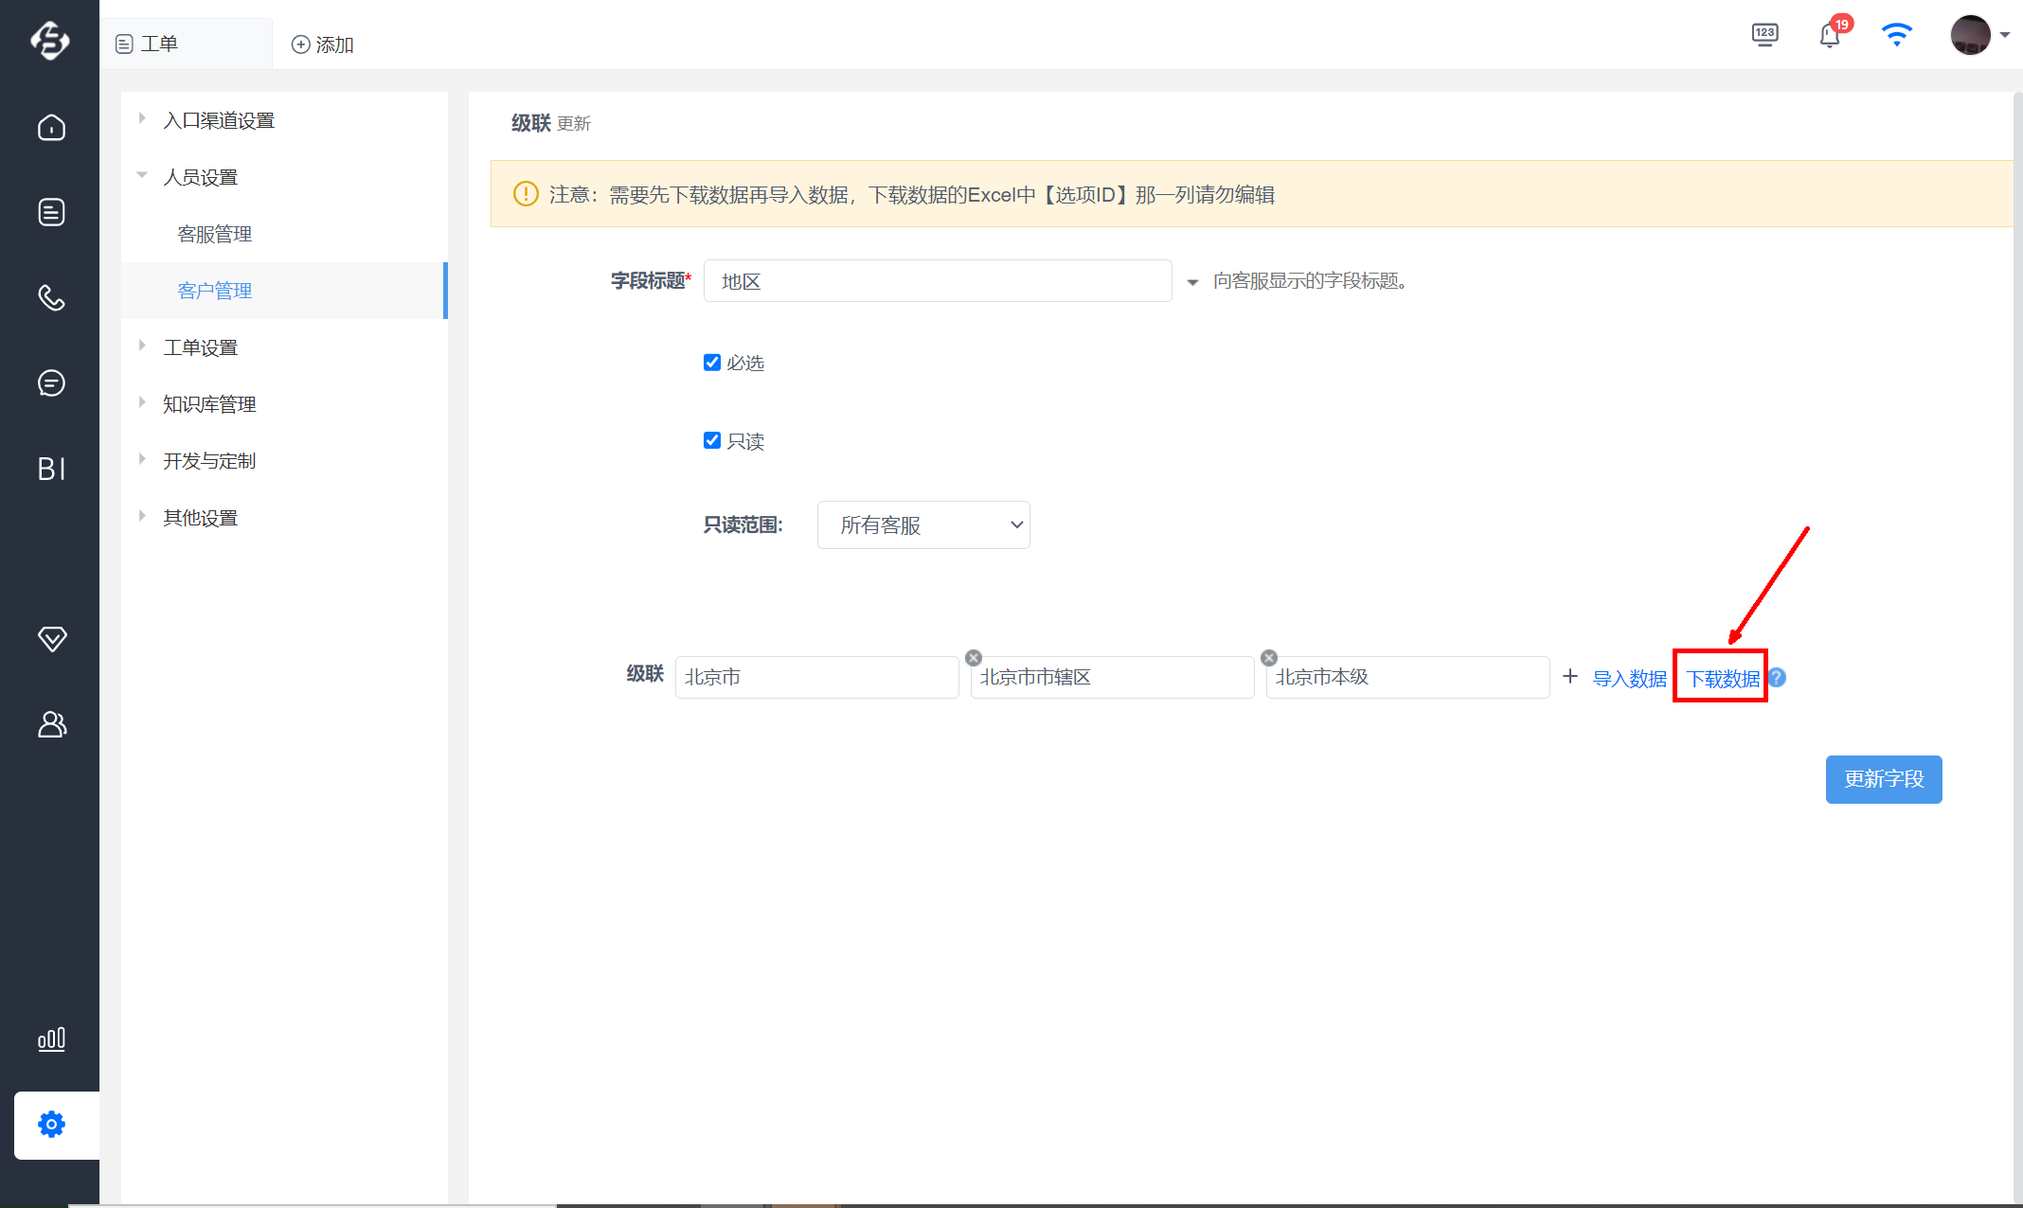
Task: Uncheck the 必选 checkbox
Action: (712, 363)
